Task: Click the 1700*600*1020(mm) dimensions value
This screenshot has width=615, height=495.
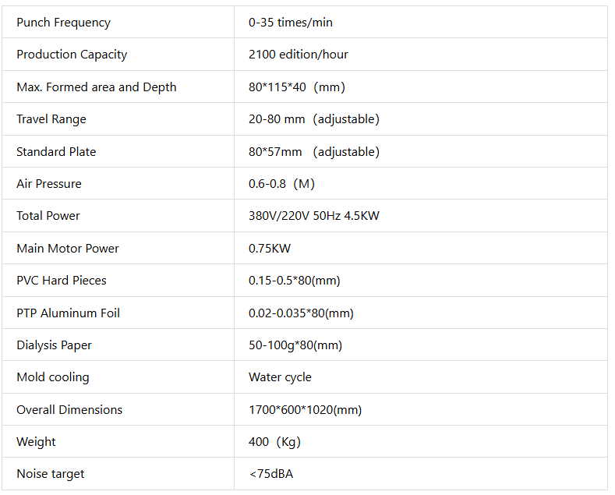Action: pos(305,410)
